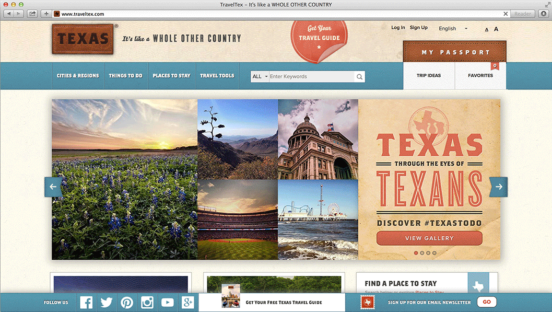This screenshot has height=312, width=552.
Task: Open the Twitter profile icon
Action: pyautogui.click(x=106, y=302)
